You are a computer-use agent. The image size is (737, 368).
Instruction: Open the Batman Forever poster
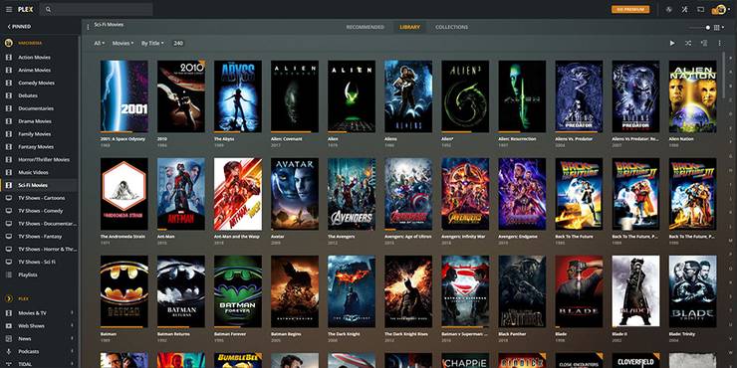click(238, 291)
